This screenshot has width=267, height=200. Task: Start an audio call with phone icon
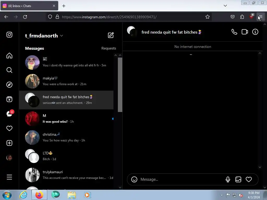pyautogui.click(x=234, y=32)
